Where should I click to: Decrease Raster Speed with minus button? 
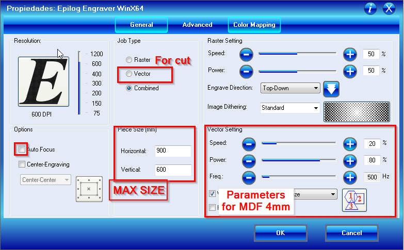point(246,55)
